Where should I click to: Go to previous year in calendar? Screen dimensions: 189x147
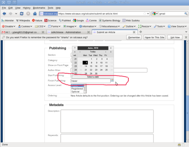(75, 52)
